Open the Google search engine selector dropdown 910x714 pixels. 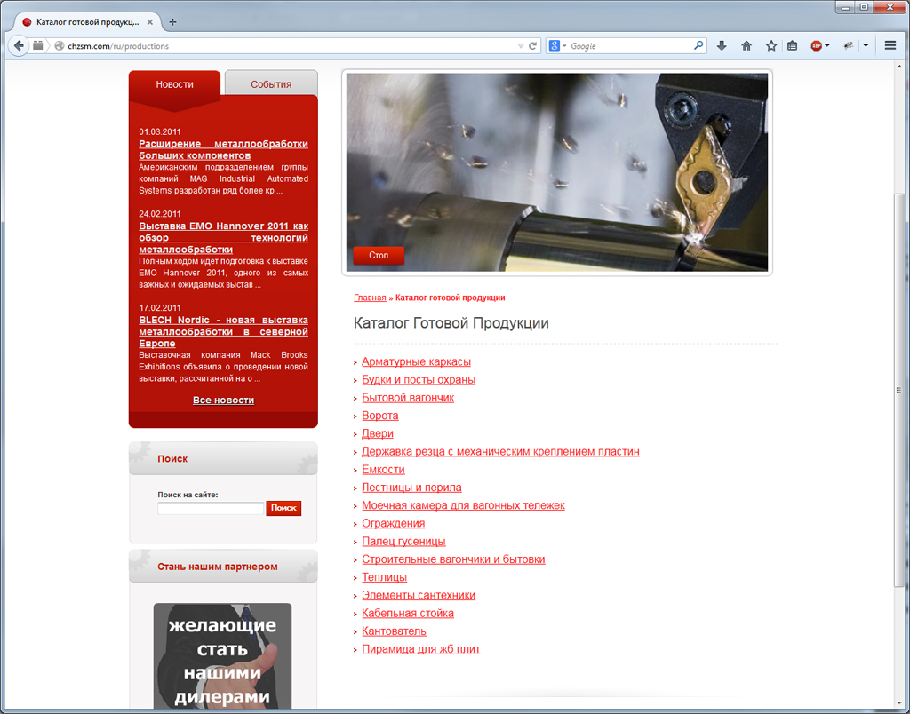pyautogui.click(x=557, y=45)
